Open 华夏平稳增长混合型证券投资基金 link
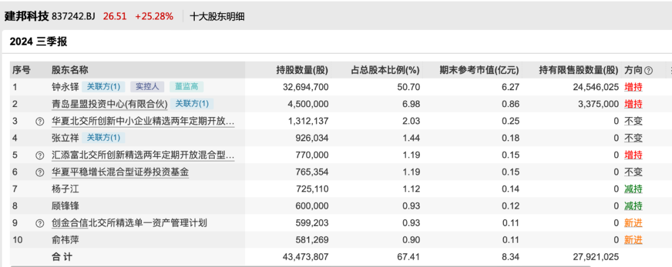This screenshot has width=672, height=267. [120, 172]
